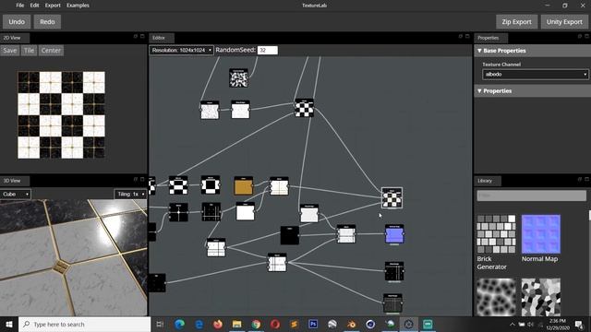Open the Resolution 1024x1024 dropdown
The height and width of the screenshot is (332, 591).
(x=181, y=50)
